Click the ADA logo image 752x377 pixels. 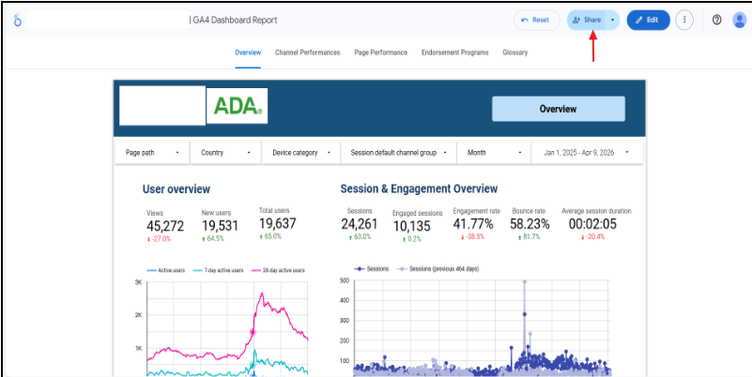coord(237,106)
